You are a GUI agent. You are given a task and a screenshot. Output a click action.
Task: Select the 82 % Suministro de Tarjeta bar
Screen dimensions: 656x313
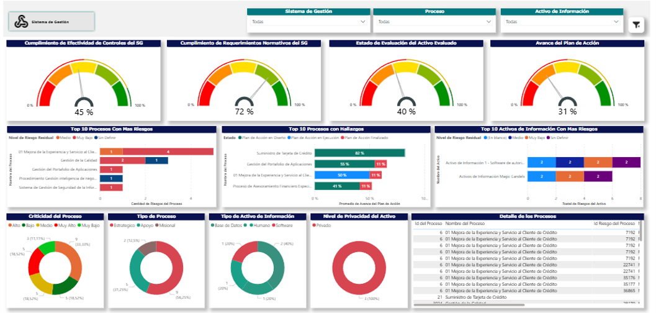[359, 153]
